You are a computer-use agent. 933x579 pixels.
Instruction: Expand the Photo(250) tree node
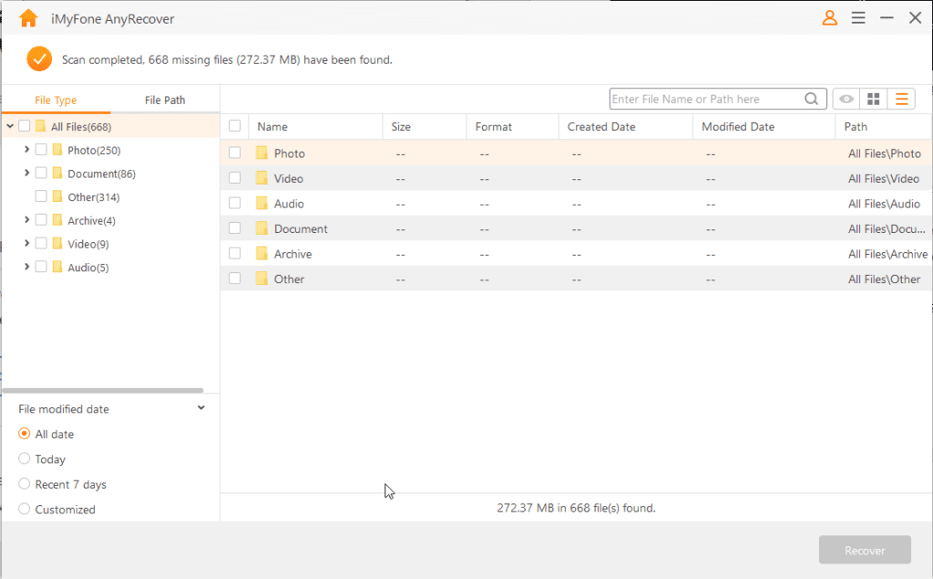click(26, 149)
